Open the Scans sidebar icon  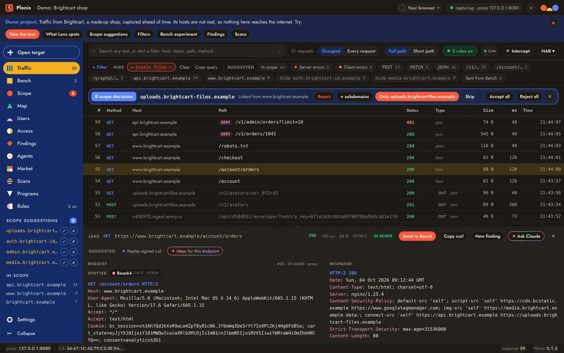[x=10, y=181]
